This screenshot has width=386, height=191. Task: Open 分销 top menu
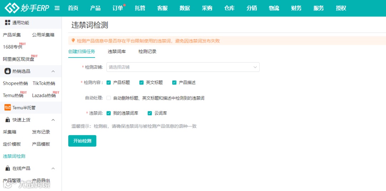tap(252, 8)
